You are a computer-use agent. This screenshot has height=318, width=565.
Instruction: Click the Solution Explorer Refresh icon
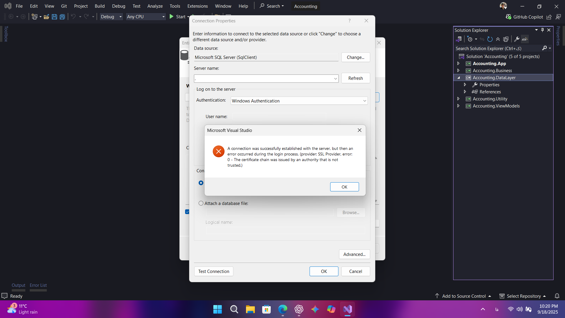coord(490,39)
